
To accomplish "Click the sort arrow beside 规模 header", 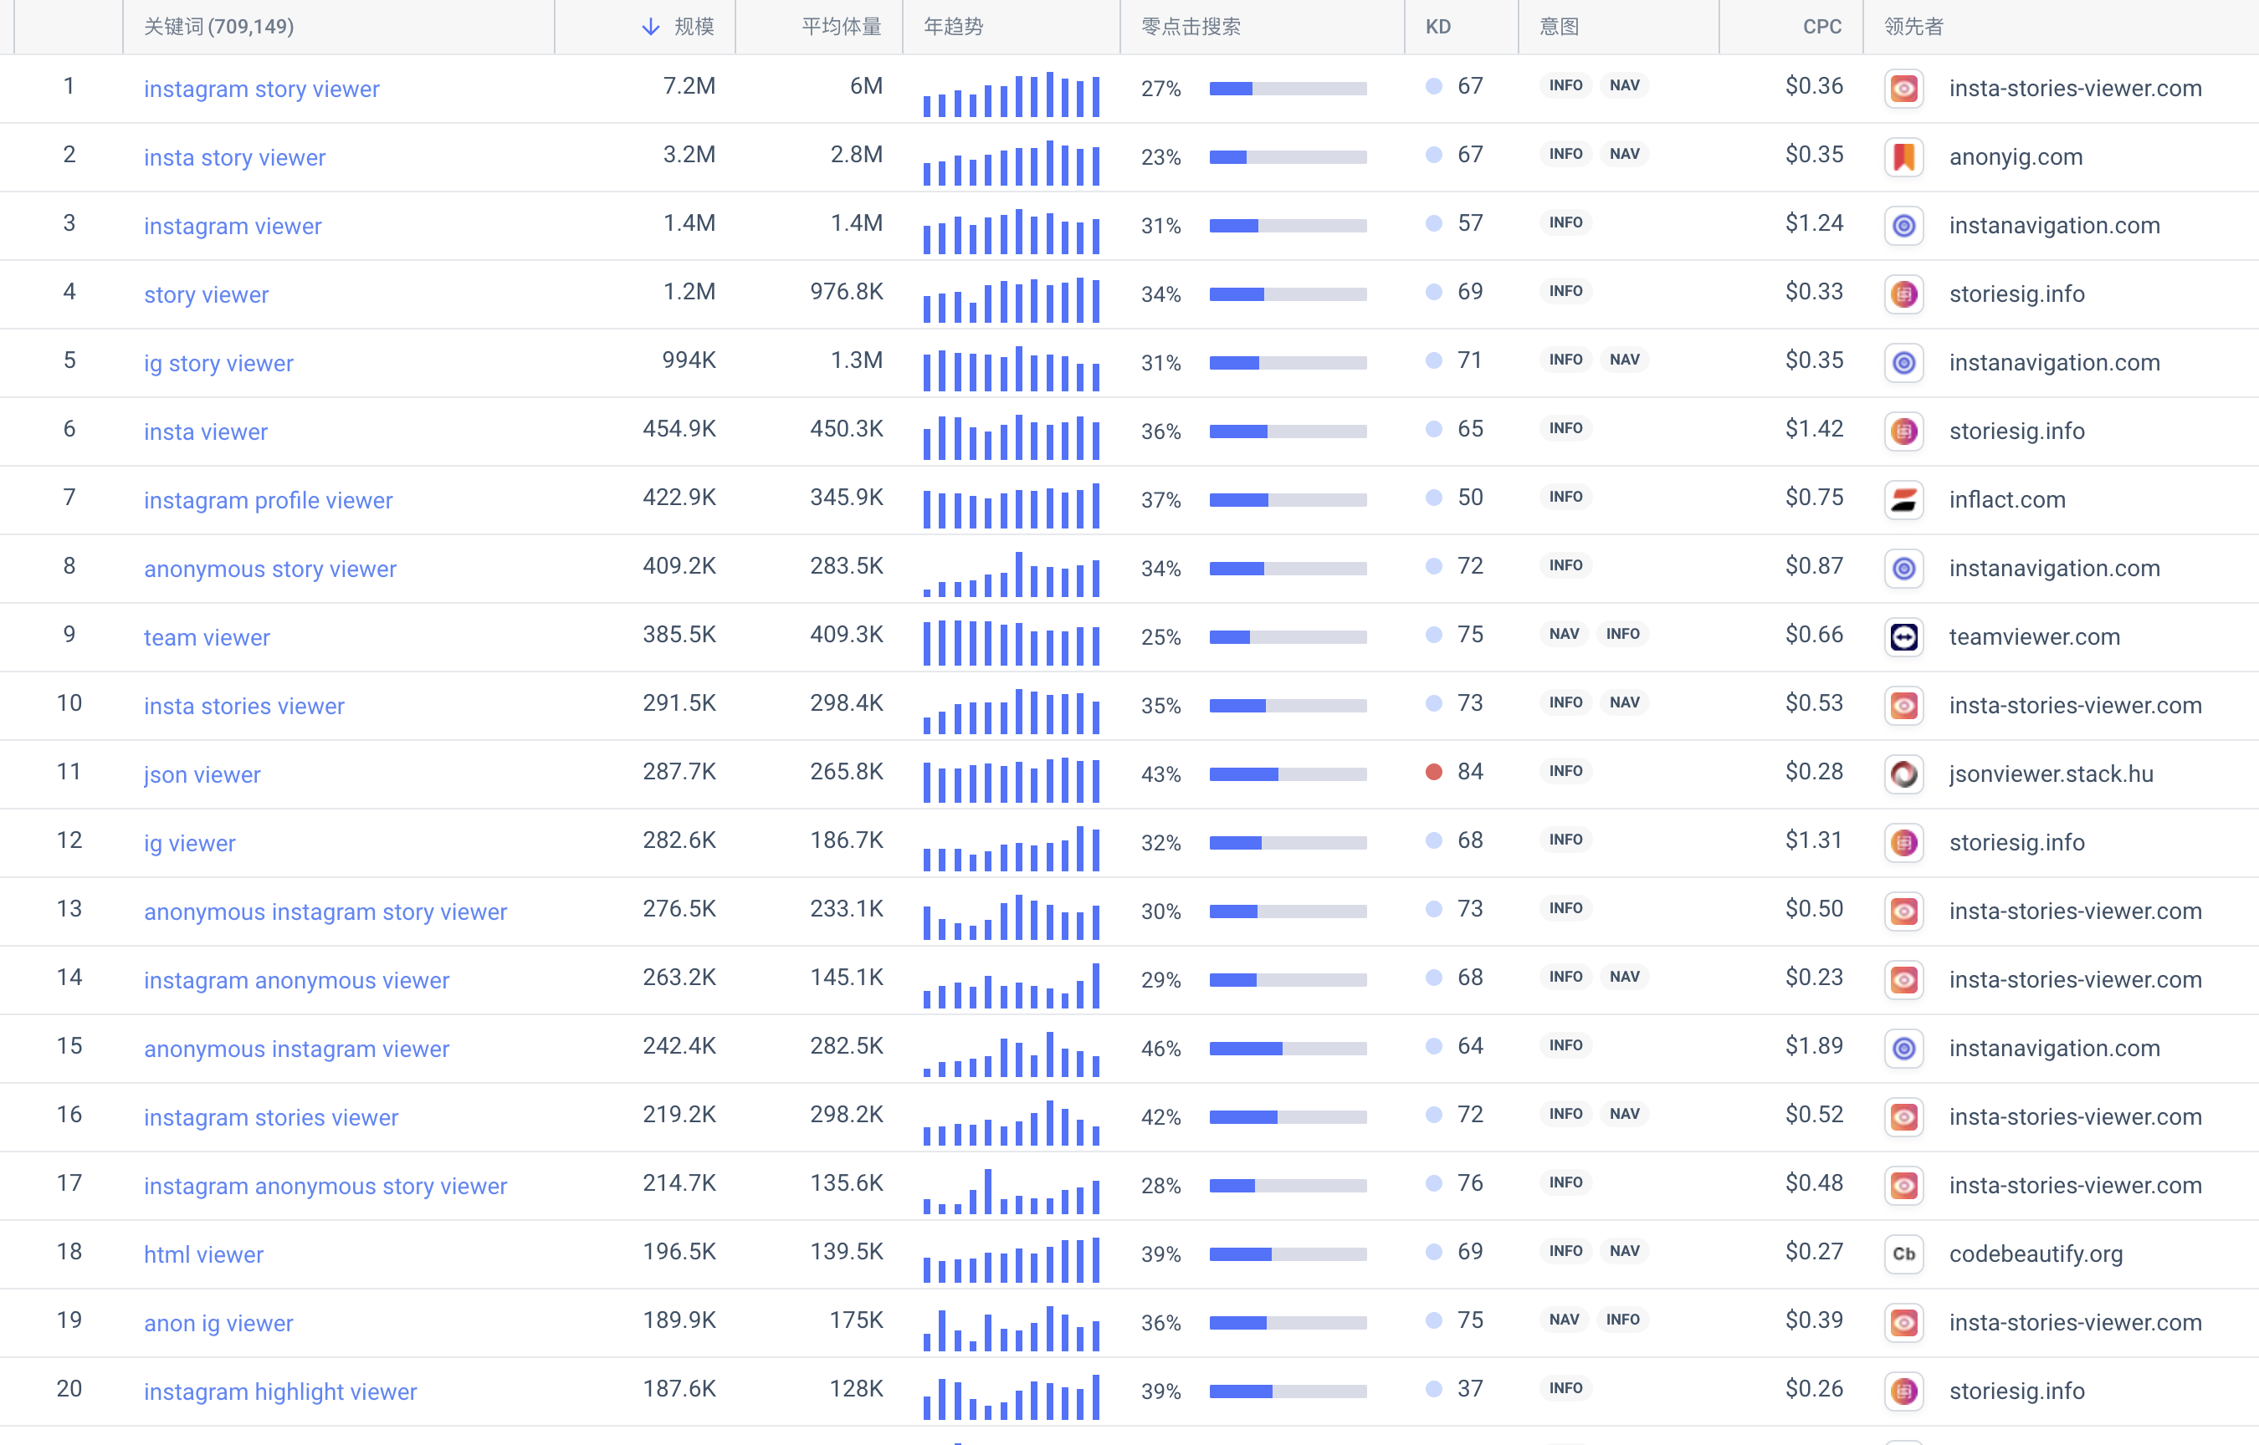I will click(650, 26).
